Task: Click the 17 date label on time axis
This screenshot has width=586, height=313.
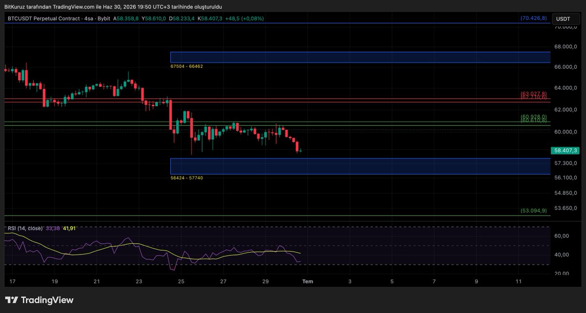Action: 12,281
